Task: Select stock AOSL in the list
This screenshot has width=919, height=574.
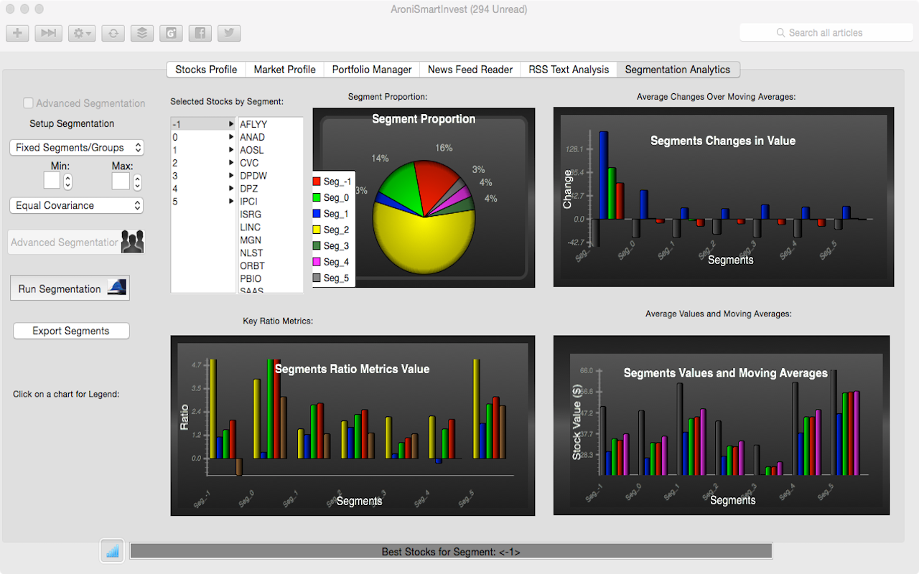Action: (x=270, y=150)
